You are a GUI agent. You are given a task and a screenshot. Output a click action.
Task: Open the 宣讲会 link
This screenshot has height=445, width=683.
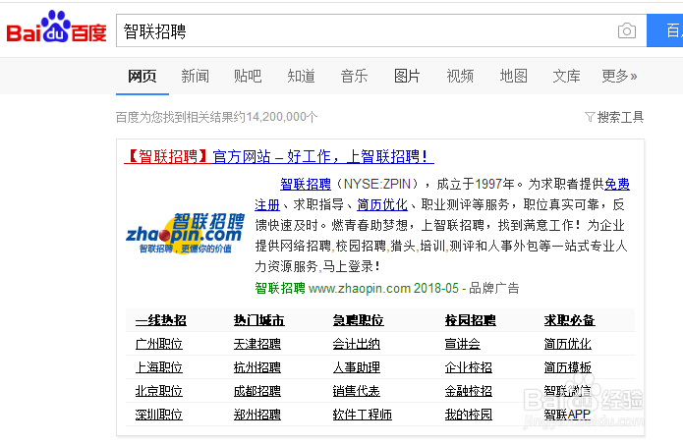pos(462,344)
